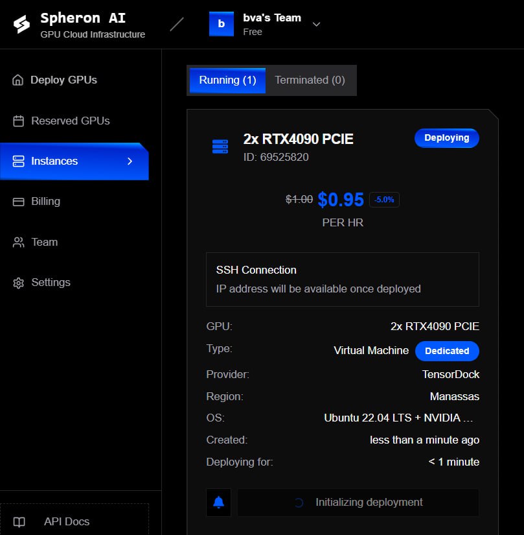Image resolution: width=524 pixels, height=535 pixels.
Task: Switch to the Running (1) tab
Action: point(227,80)
